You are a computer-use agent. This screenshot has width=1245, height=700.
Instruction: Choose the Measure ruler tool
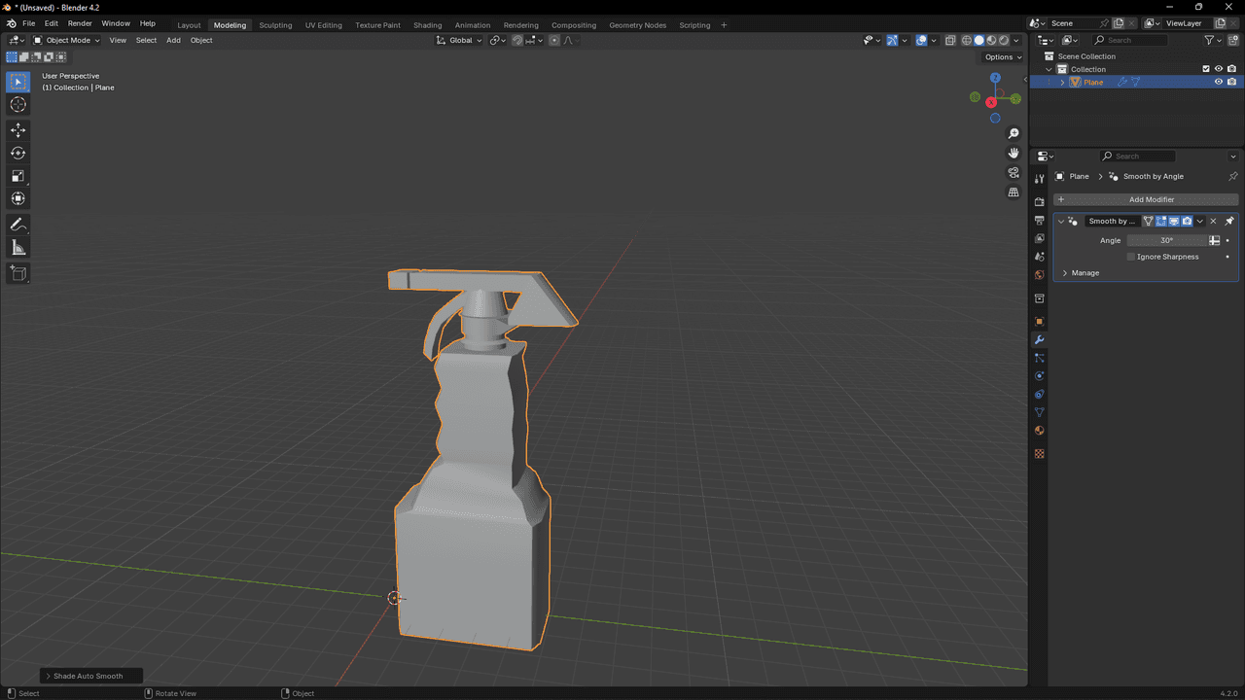tap(18, 248)
